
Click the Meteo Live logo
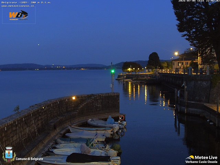(x=201, y=159)
